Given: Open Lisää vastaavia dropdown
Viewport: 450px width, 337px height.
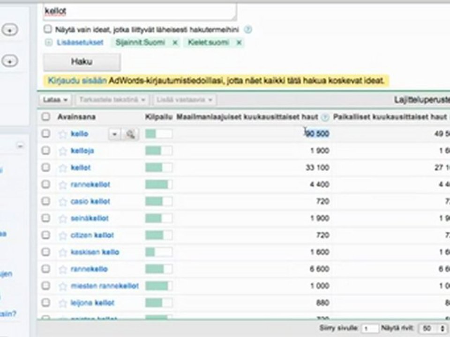Looking at the screenshot, I should tap(185, 100).
